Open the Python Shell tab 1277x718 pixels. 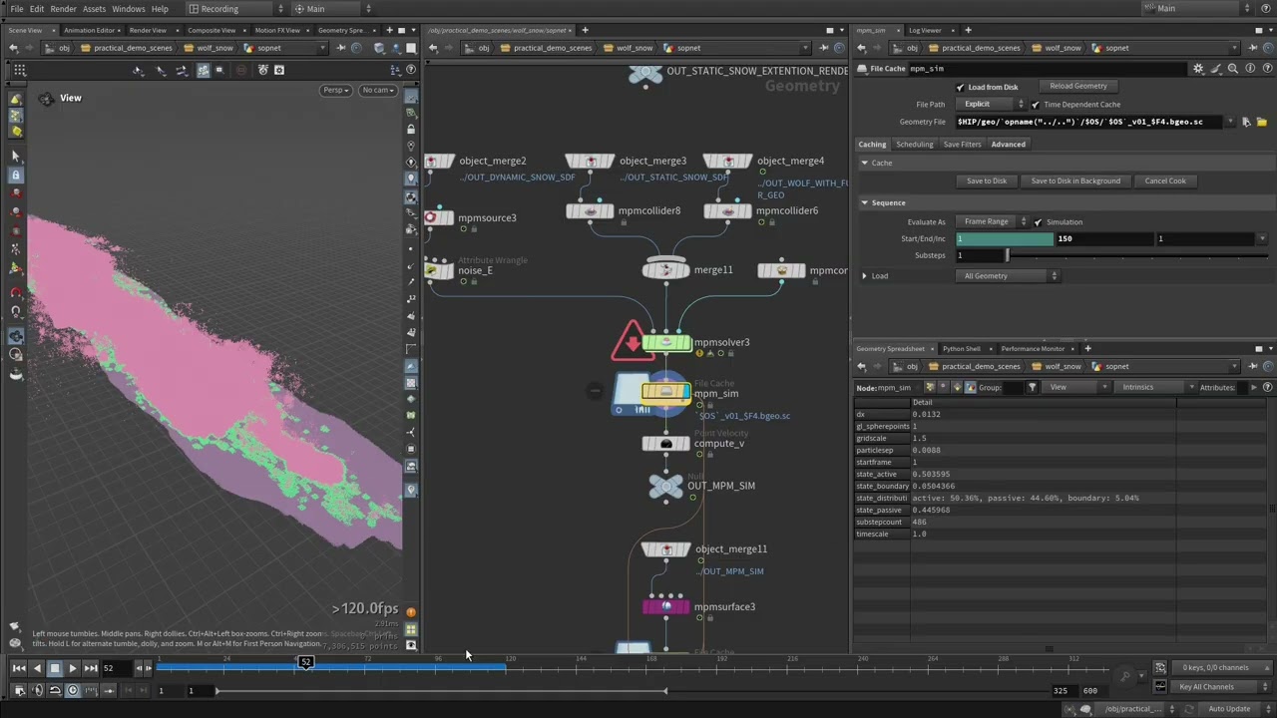(x=962, y=349)
